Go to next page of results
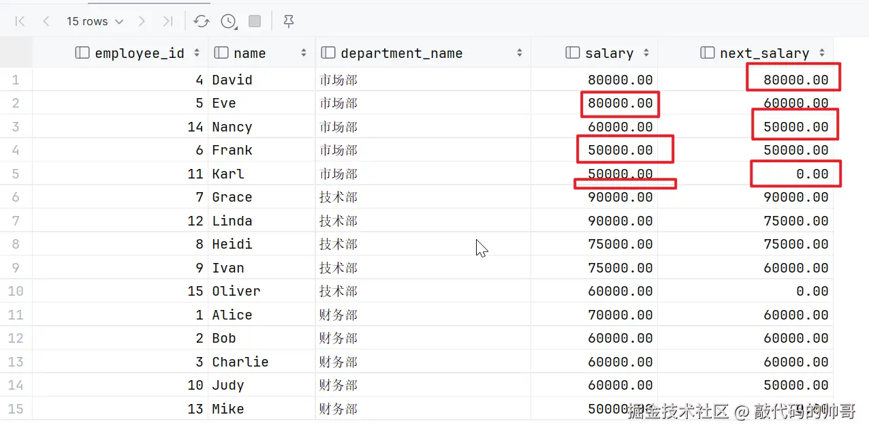Screen dimensions: 869x434 [x=142, y=22]
